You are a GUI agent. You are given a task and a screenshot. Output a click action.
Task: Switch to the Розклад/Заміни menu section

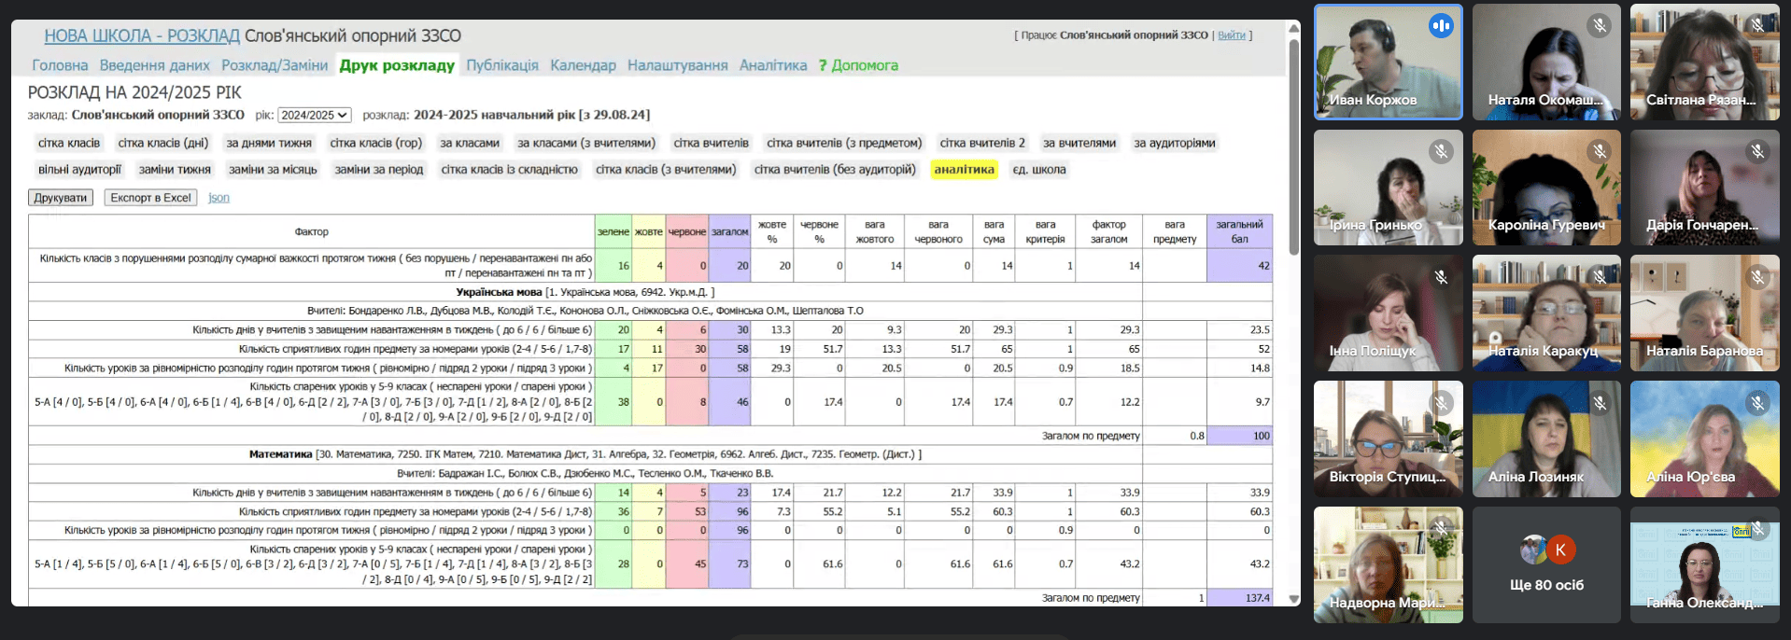click(275, 65)
